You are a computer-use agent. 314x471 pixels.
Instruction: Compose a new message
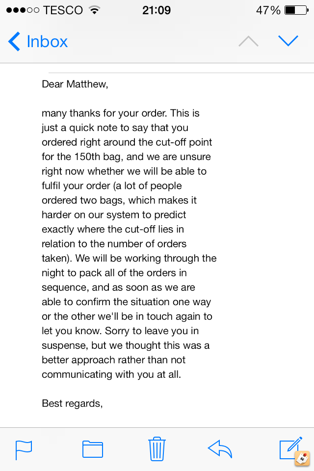(289, 448)
